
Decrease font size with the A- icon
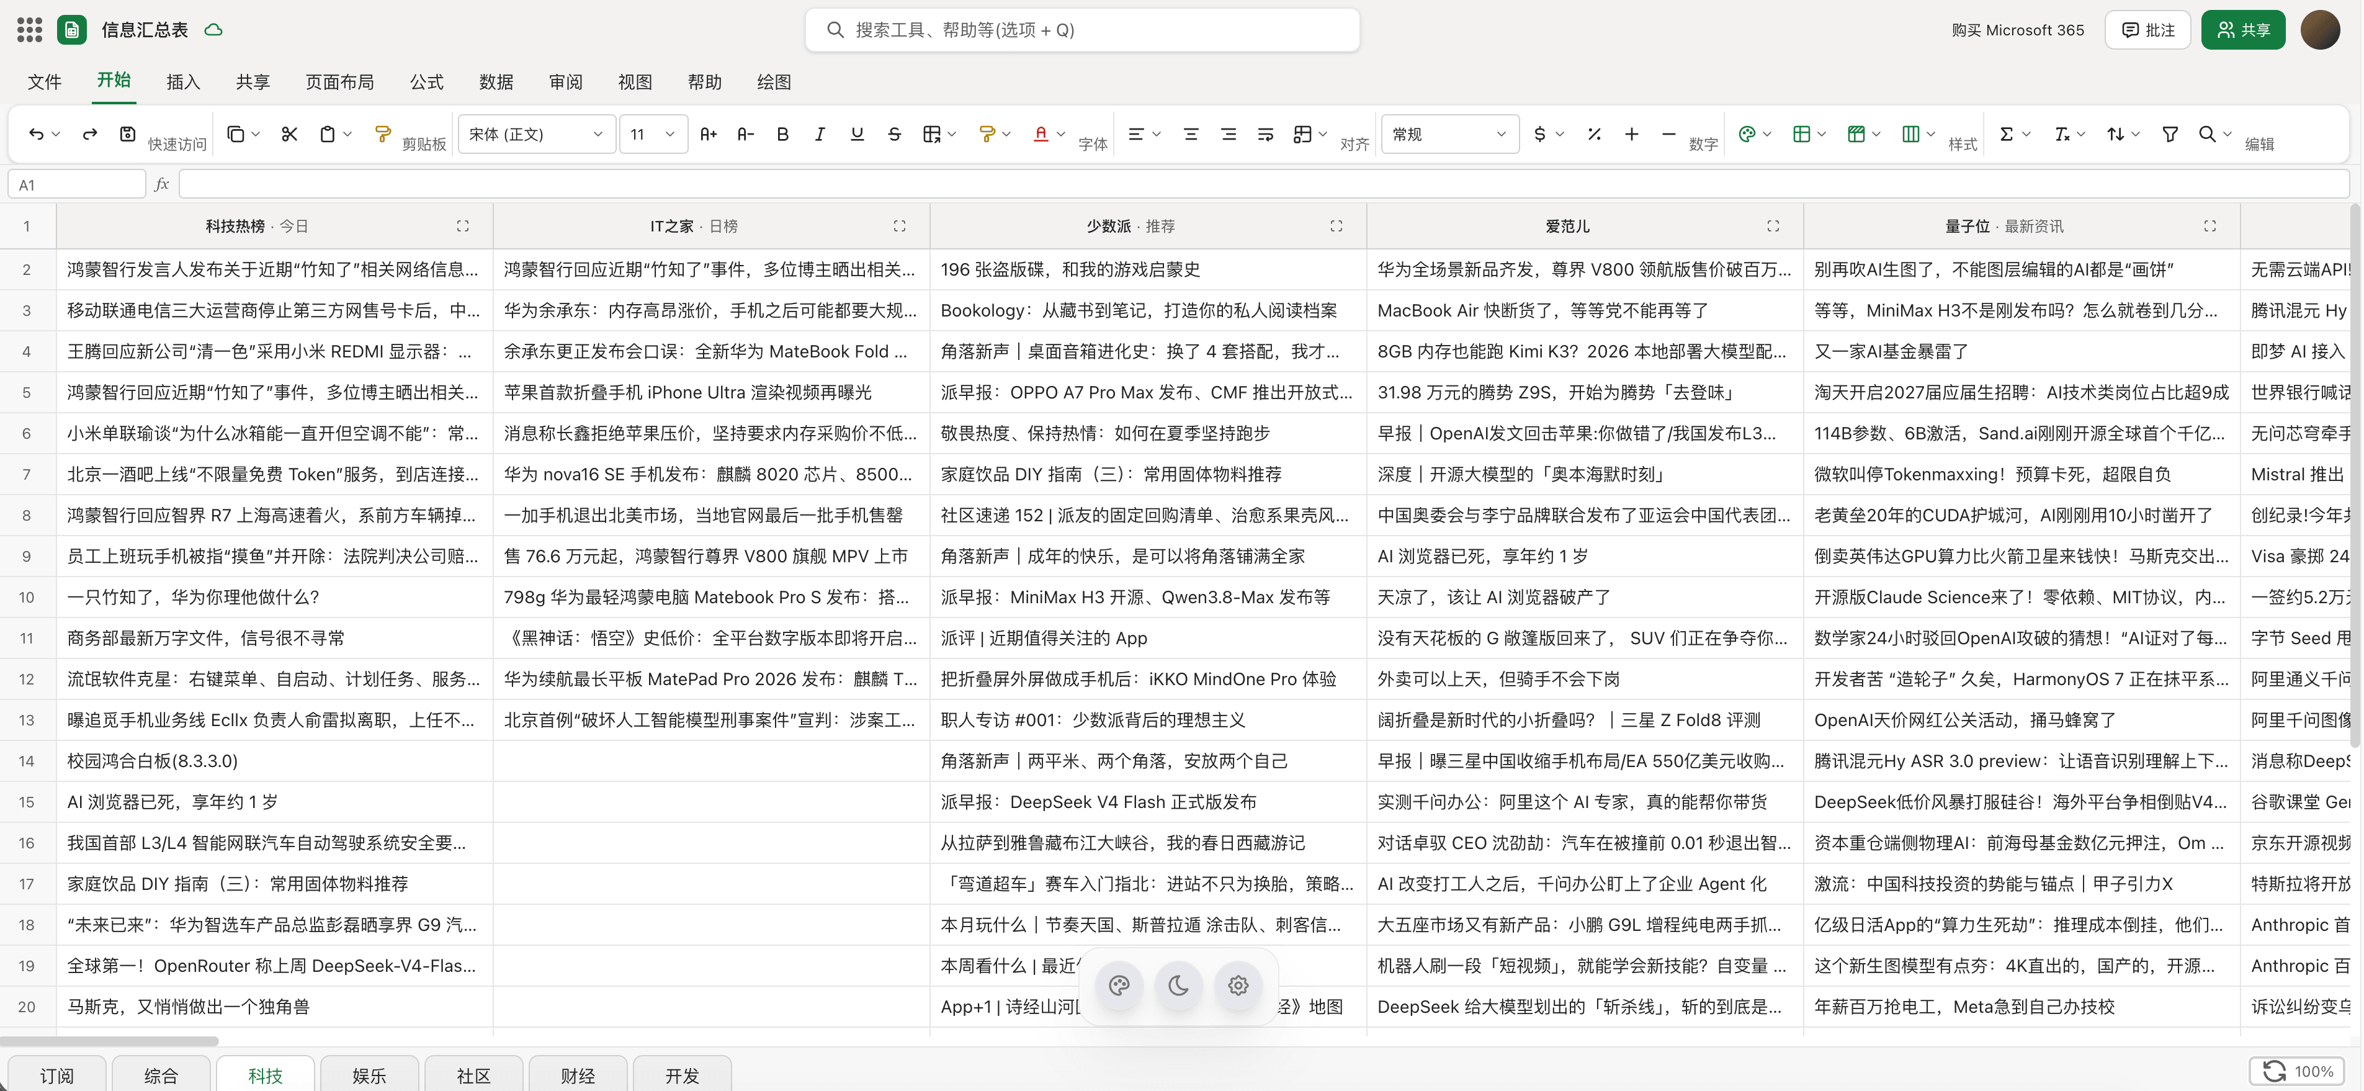[745, 134]
